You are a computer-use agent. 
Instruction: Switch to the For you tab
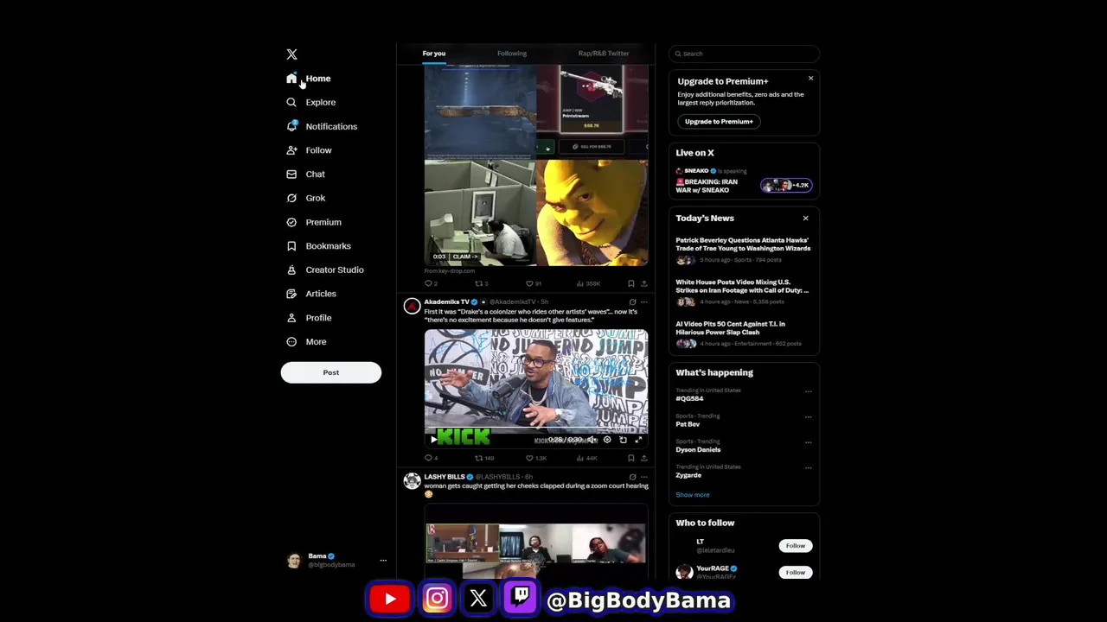(x=433, y=54)
